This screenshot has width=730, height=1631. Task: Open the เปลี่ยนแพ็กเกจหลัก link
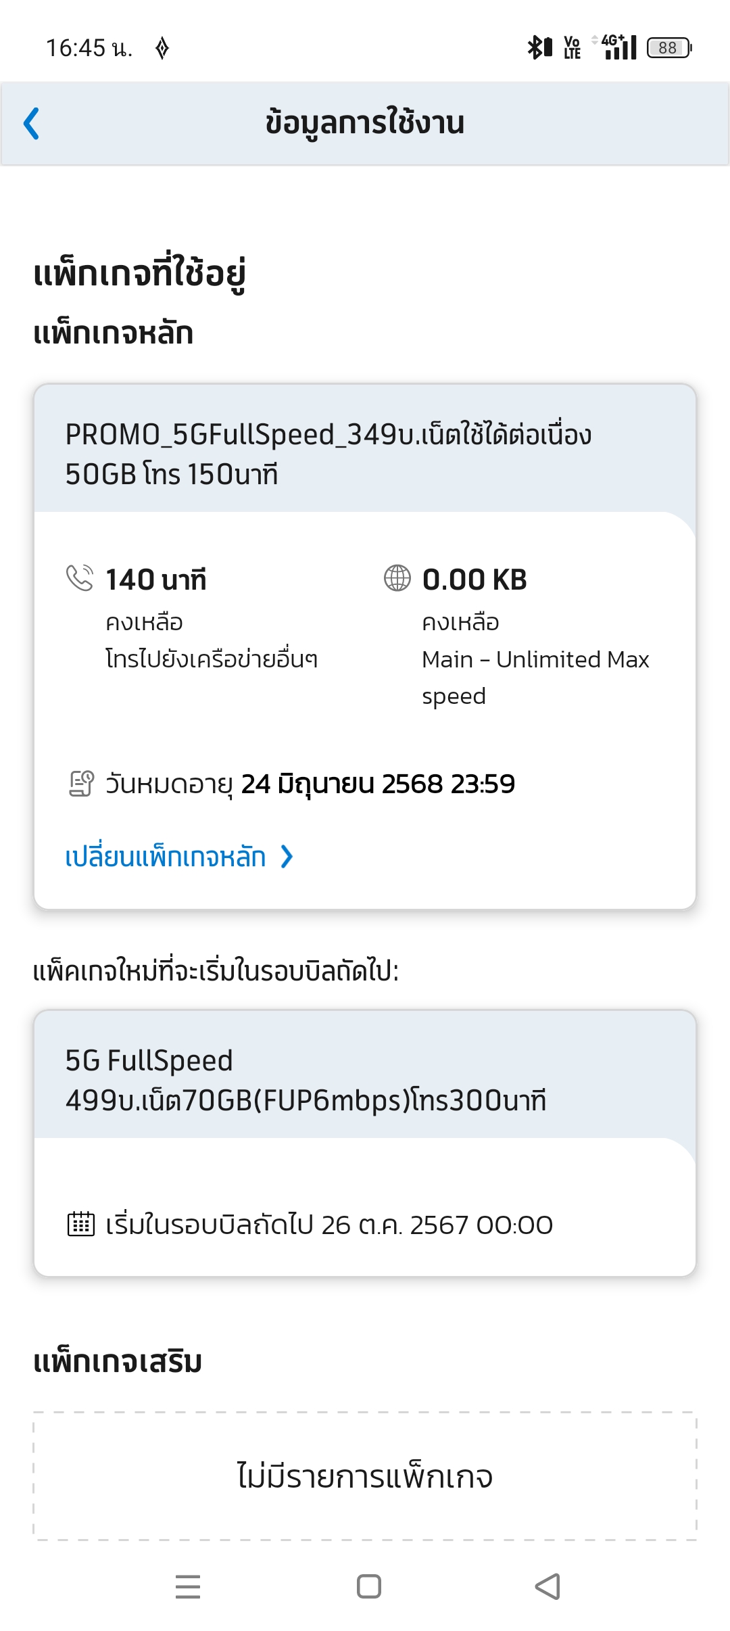coord(166,857)
